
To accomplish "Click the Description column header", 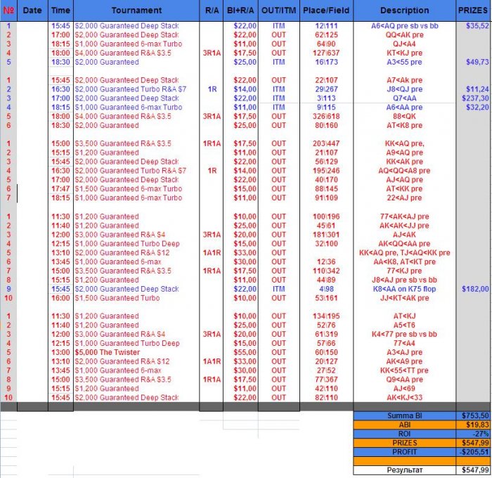I will [x=404, y=11].
